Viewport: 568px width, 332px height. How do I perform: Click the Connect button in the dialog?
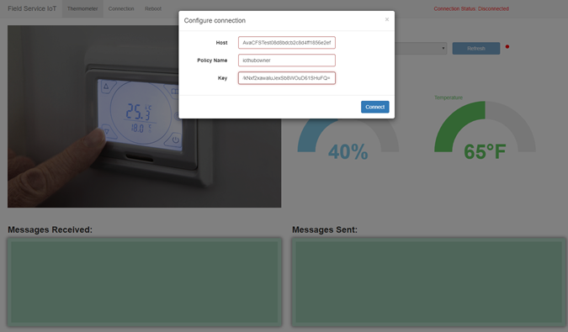[x=375, y=107]
